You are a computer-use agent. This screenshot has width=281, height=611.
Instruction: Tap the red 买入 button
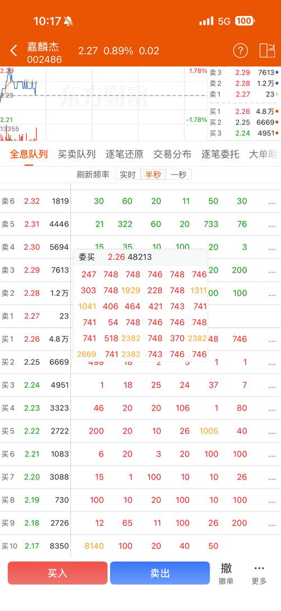58,573
